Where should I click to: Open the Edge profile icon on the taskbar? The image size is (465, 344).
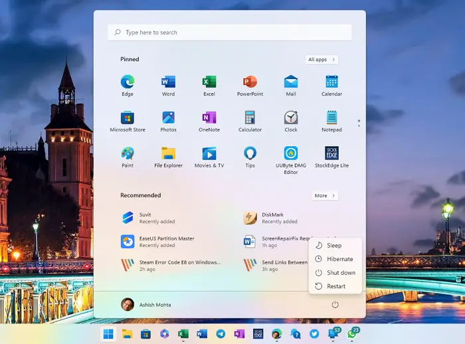(277, 334)
